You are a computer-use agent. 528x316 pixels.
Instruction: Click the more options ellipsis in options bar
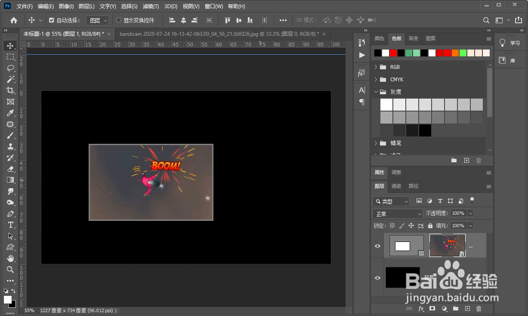point(283,20)
